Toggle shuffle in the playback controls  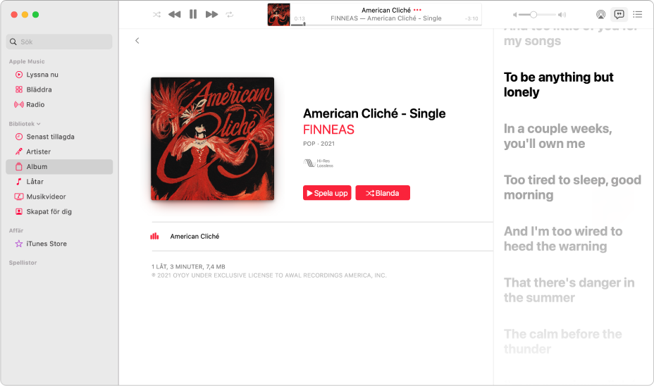point(157,15)
